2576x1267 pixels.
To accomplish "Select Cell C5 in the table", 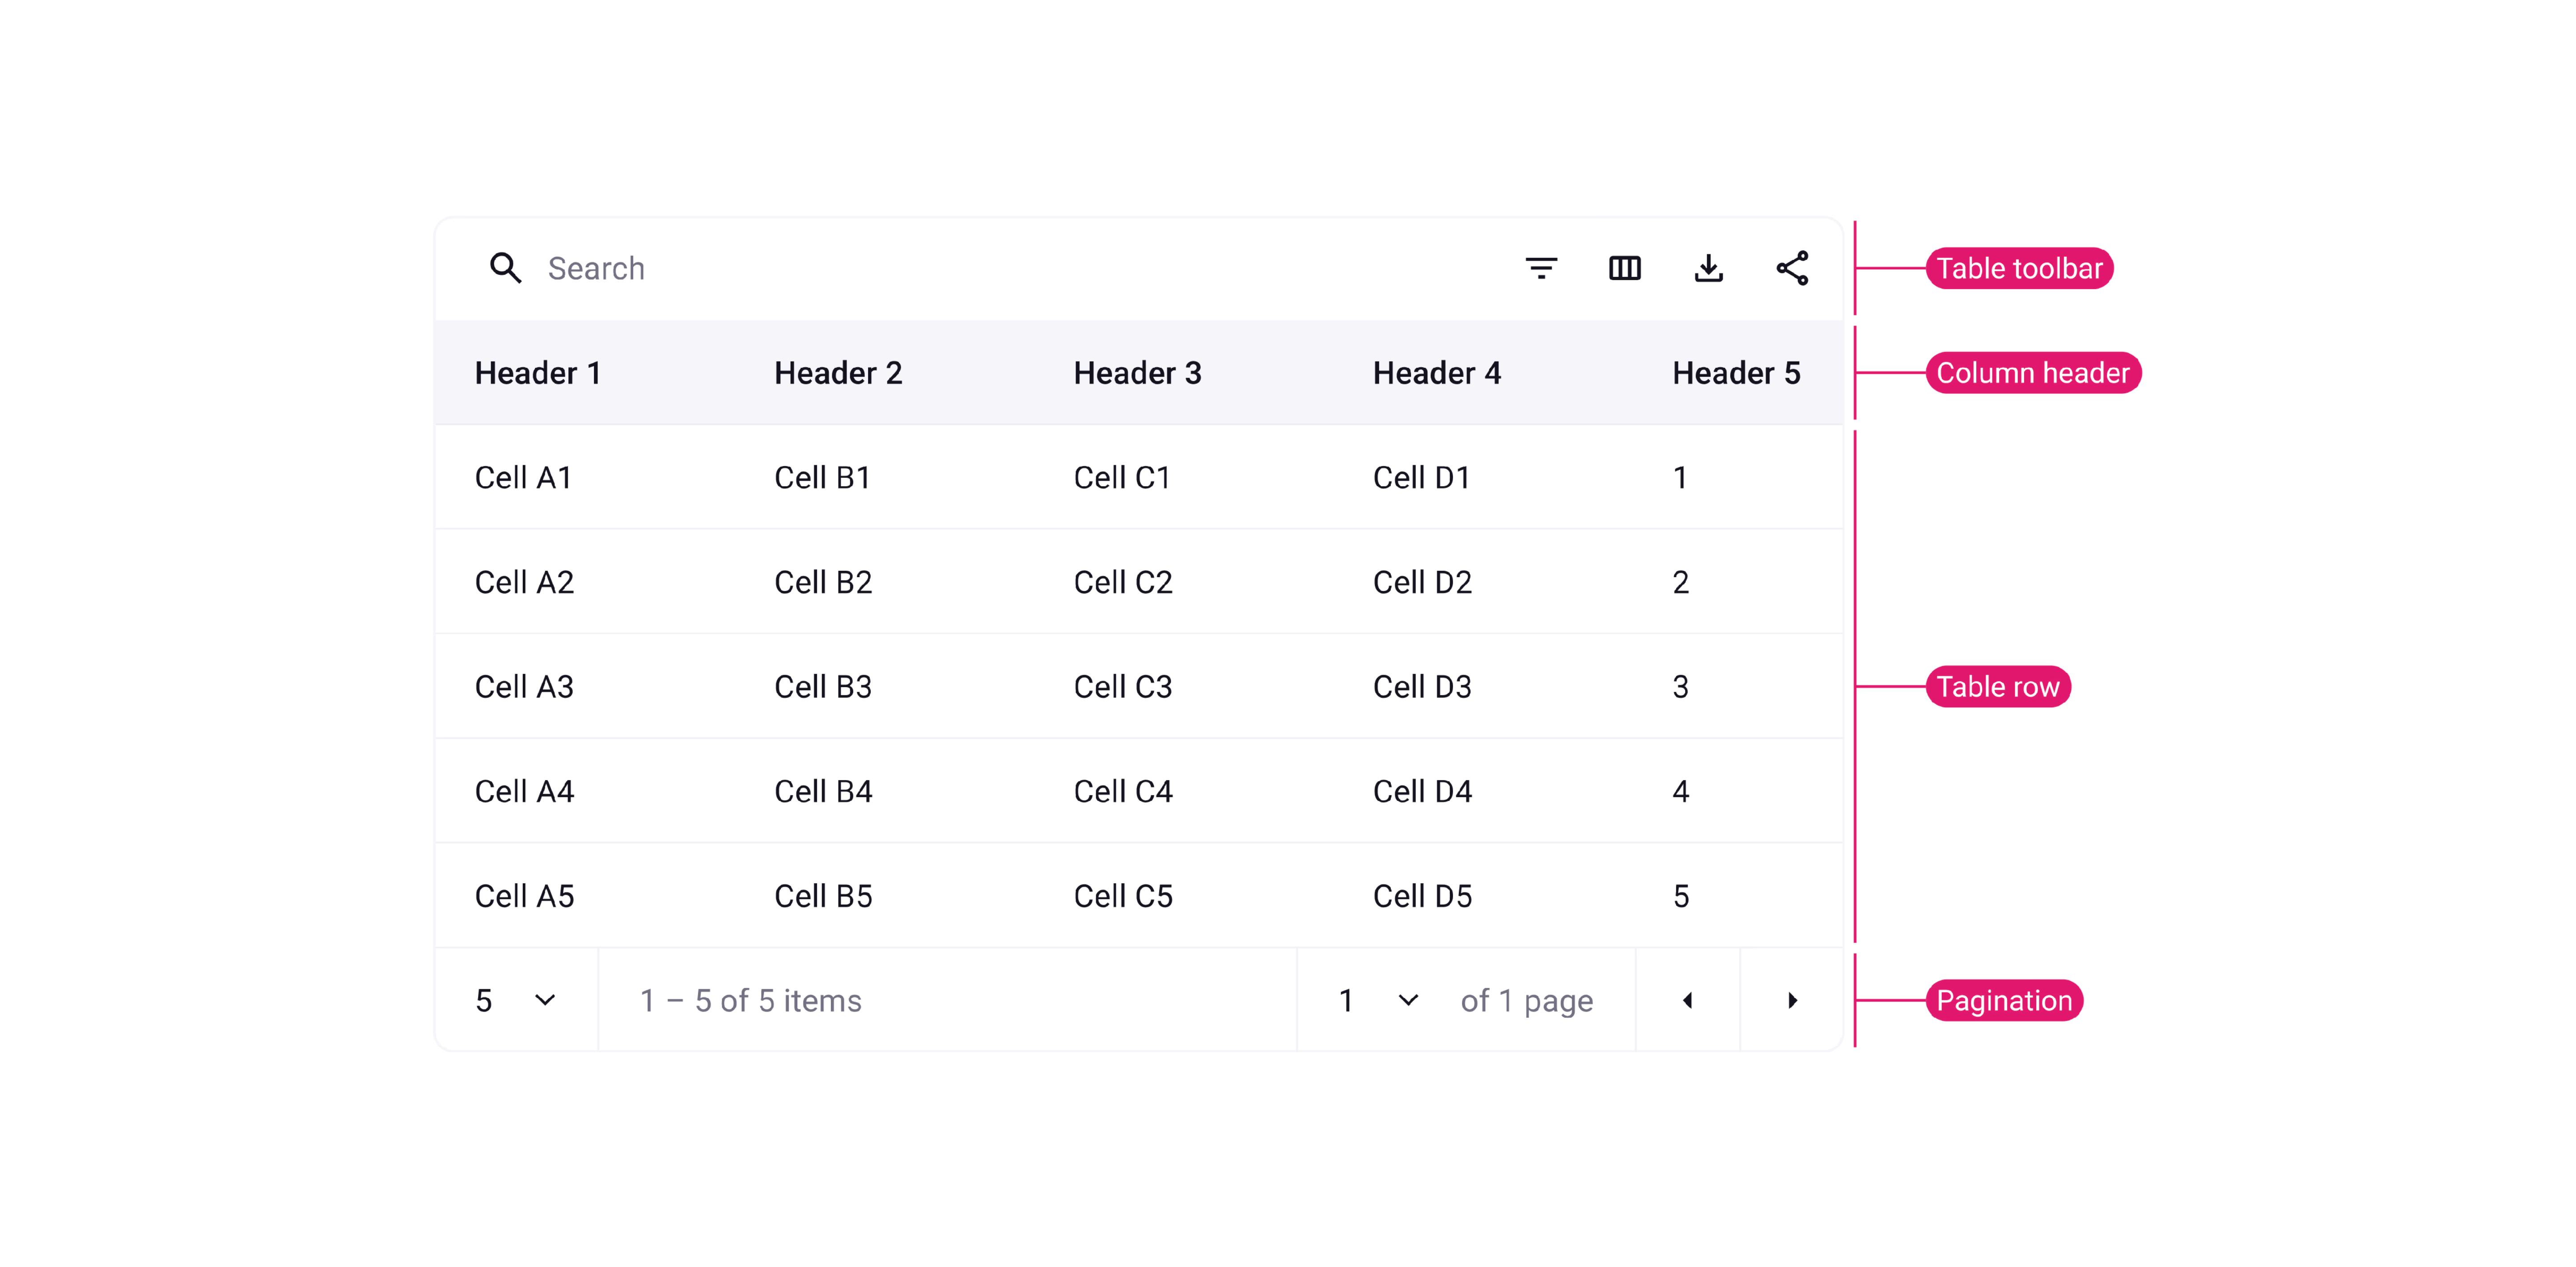I will click(x=1123, y=896).
